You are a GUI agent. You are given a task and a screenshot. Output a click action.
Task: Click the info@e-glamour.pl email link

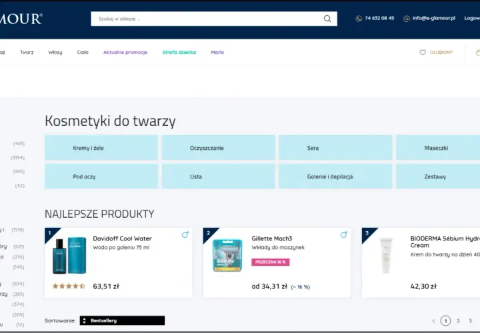pos(434,19)
